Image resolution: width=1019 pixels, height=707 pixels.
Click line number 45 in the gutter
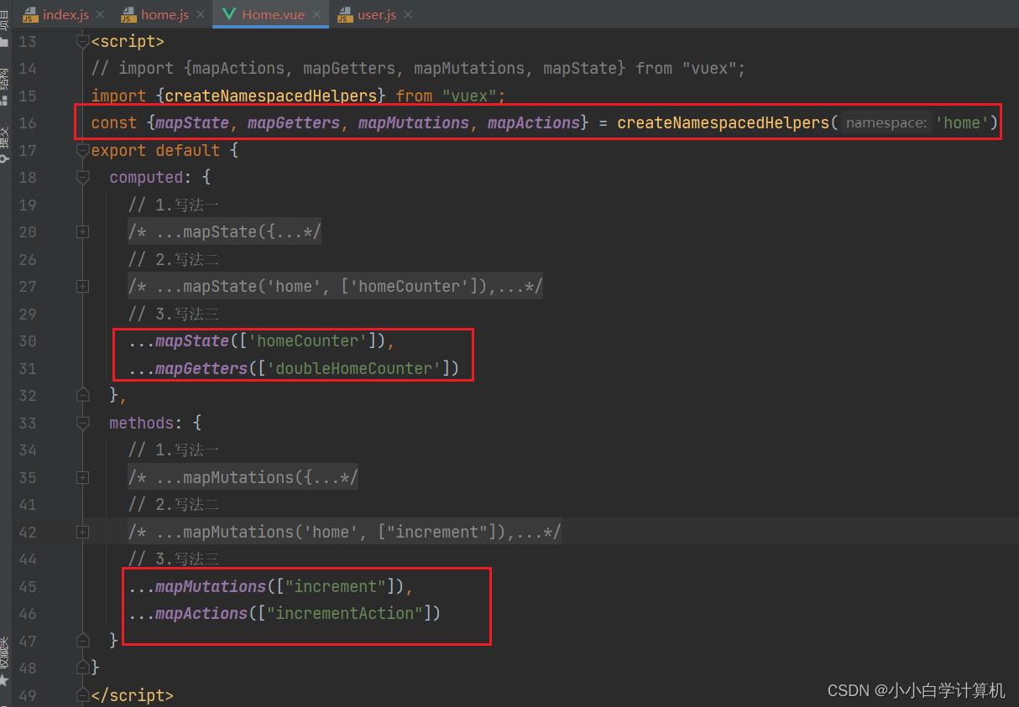[x=28, y=586]
